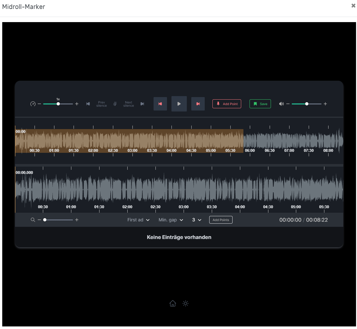Screen dimensions: 357x329
Task: Click the muted microphone silence icon
Action: (x=115, y=104)
